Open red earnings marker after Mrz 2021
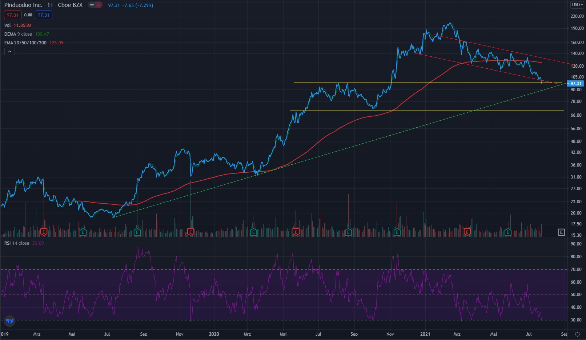 tap(467, 232)
